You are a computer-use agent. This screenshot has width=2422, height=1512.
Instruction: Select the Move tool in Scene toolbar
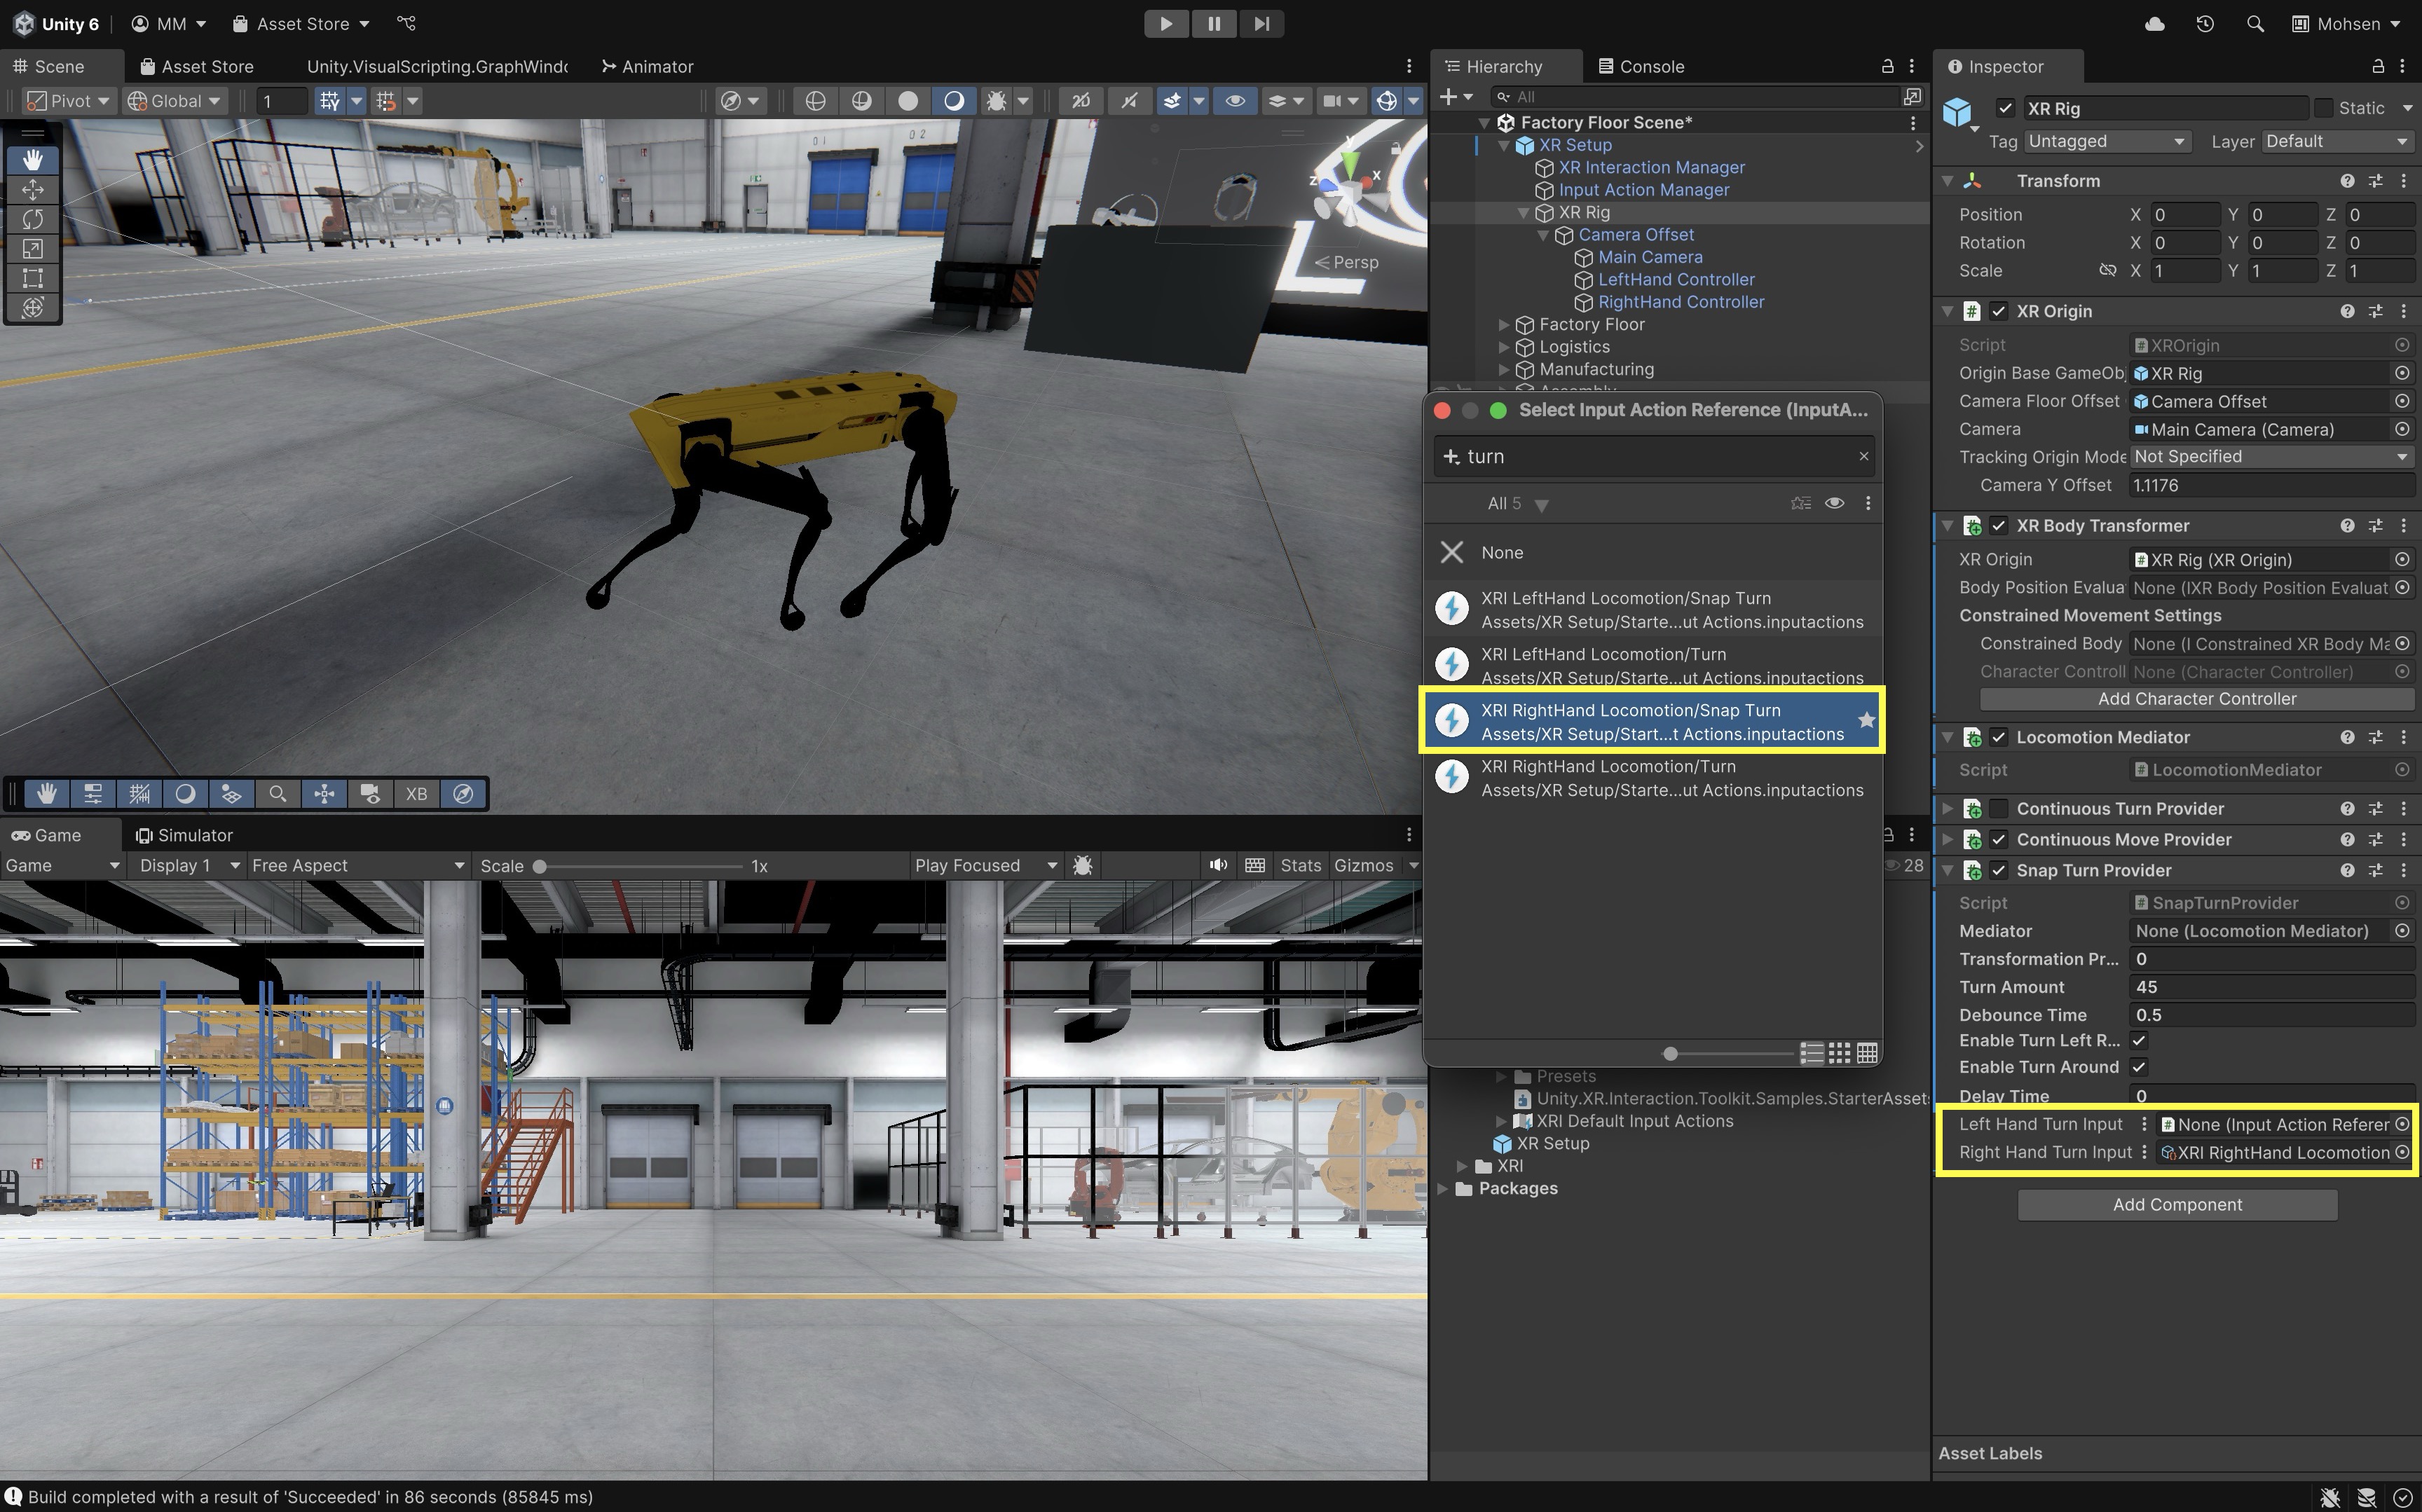[32, 189]
